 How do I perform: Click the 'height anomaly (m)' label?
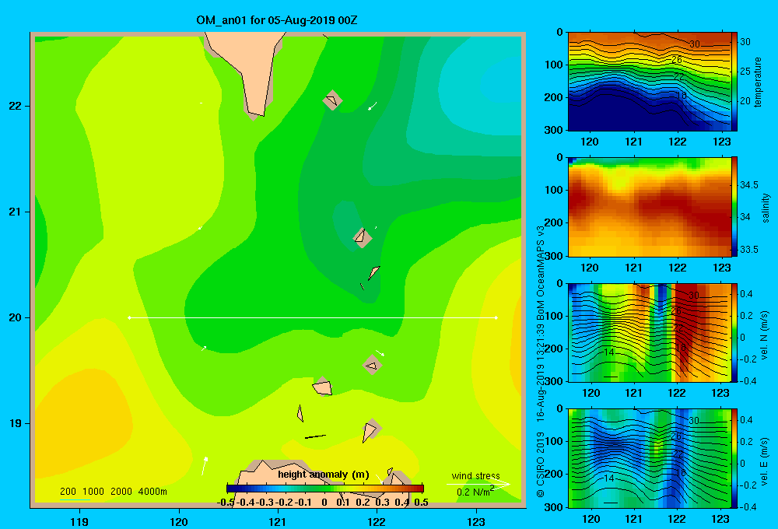324,475
